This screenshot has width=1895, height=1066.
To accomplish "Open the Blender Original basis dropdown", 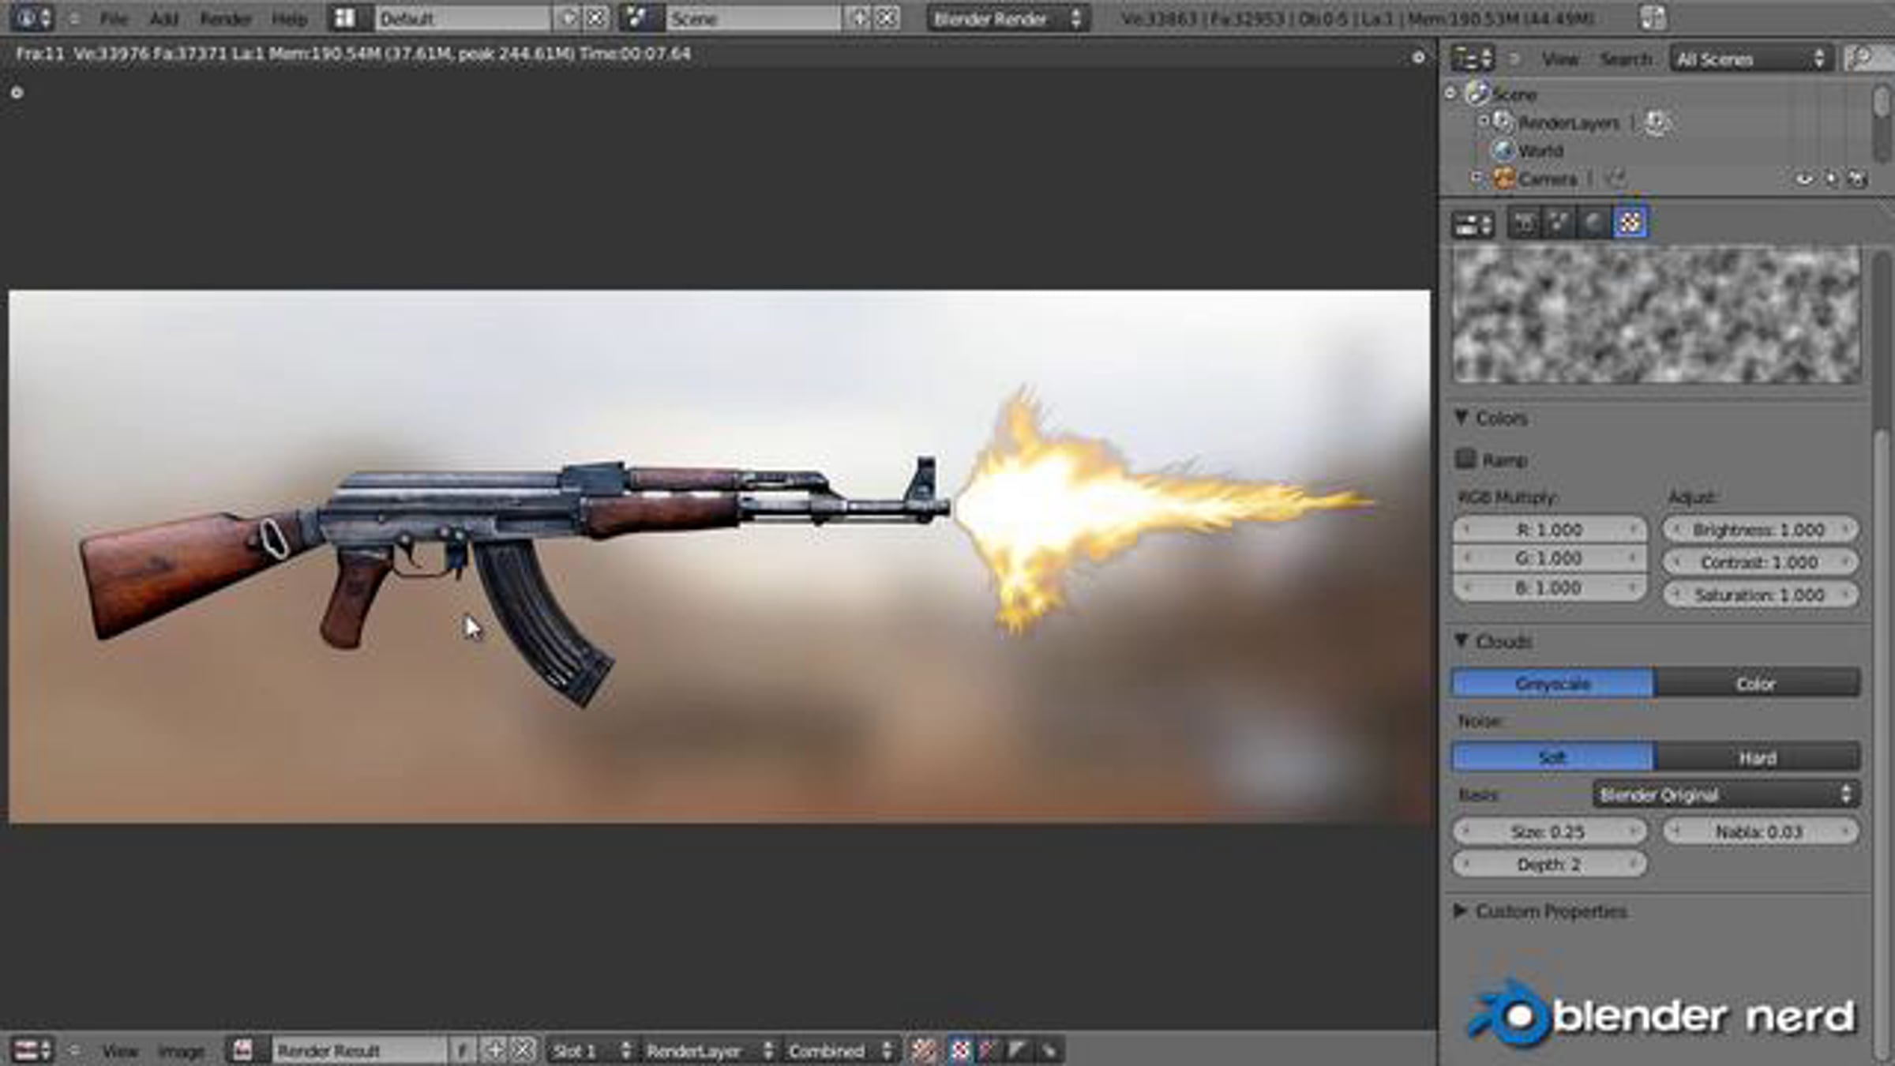I will tap(1725, 794).
